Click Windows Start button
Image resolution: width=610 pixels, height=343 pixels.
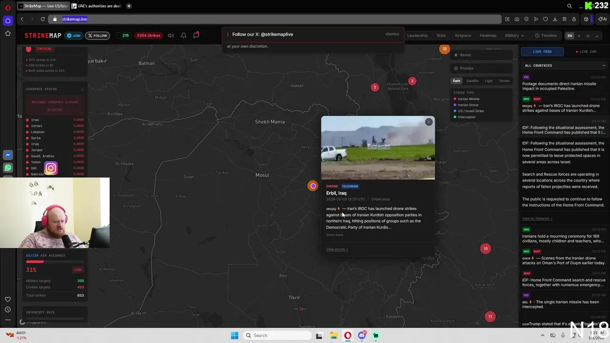(234, 335)
